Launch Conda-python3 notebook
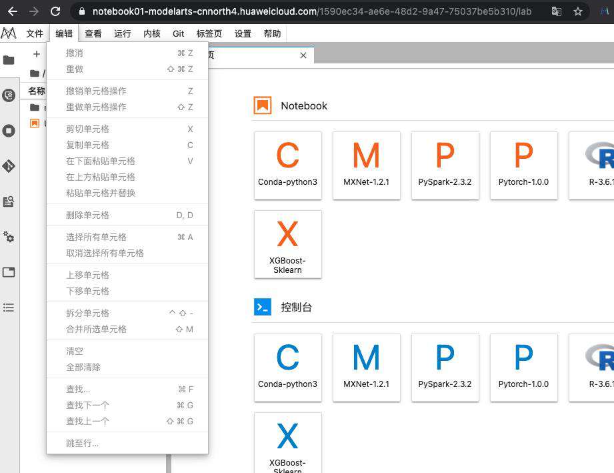Screen dimensions: 614x473 (x=288, y=165)
